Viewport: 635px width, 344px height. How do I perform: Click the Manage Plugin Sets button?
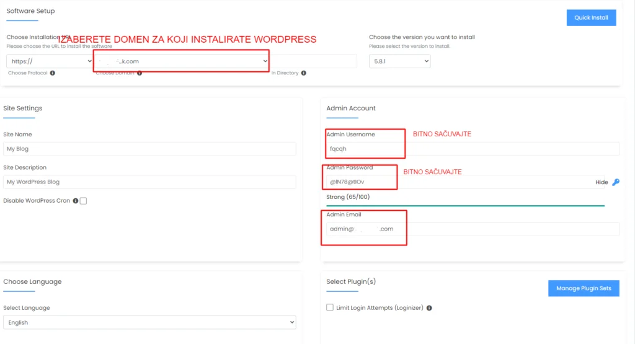point(584,288)
